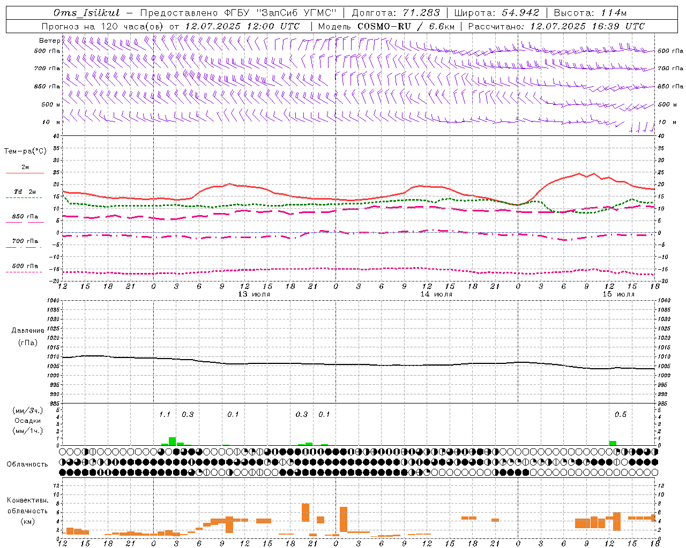Viewport: 686px width, 548px height.
Task: Click the Осадки precipitation label
Action: pyautogui.click(x=27, y=421)
